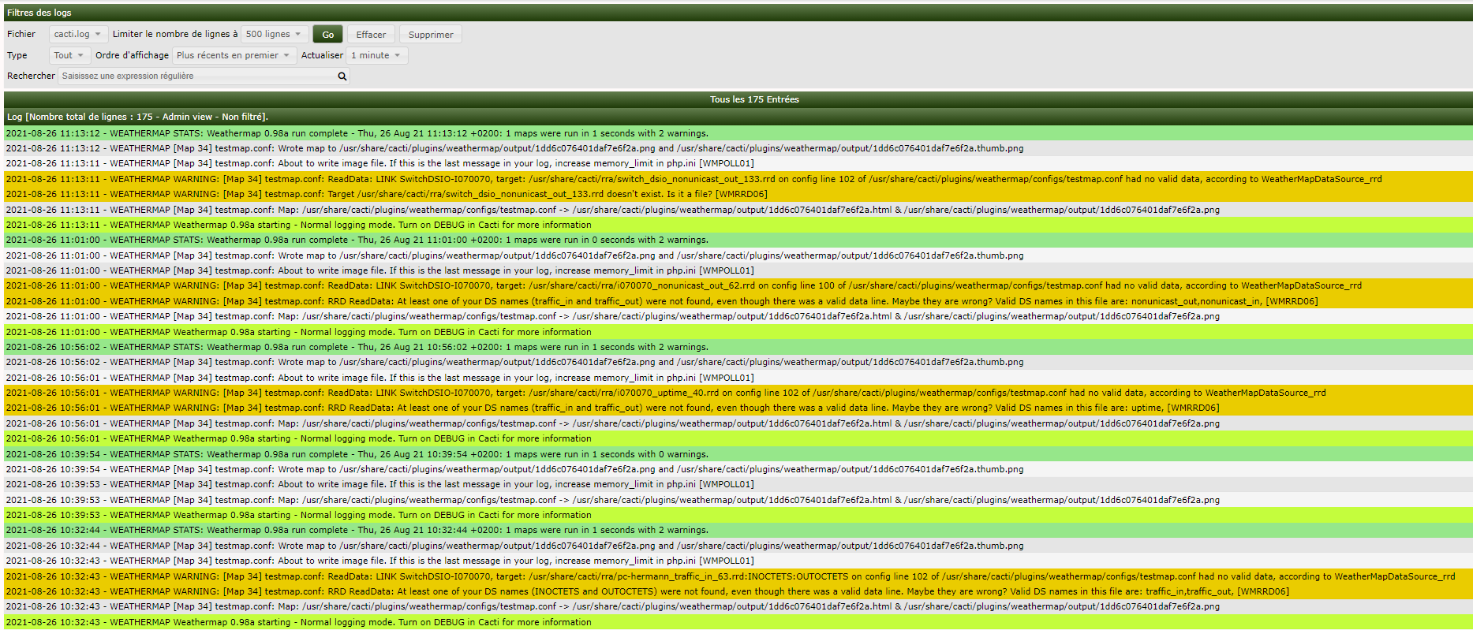
Task: Click the 'Filtres des logs' title
Action: (x=39, y=13)
